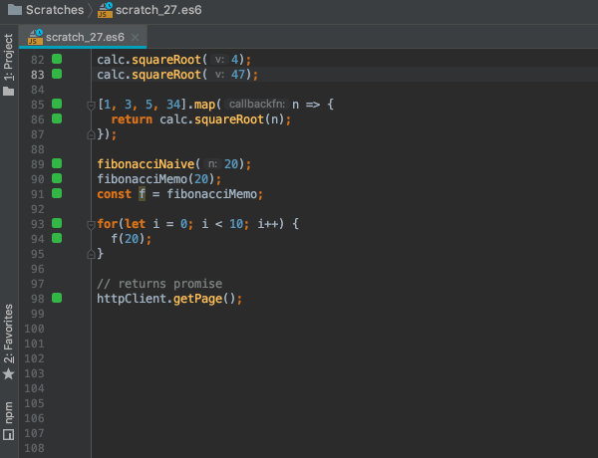Click line number 100 in the gutter
The image size is (598, 458).
click(x=34, y=329)
